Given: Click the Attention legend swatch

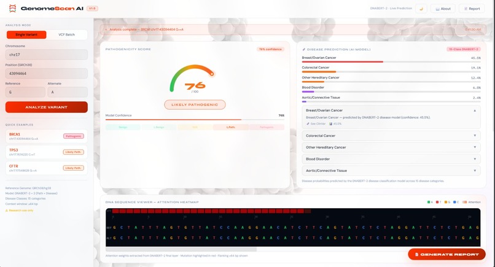Looking at the screenshot, I should point(464,202).
